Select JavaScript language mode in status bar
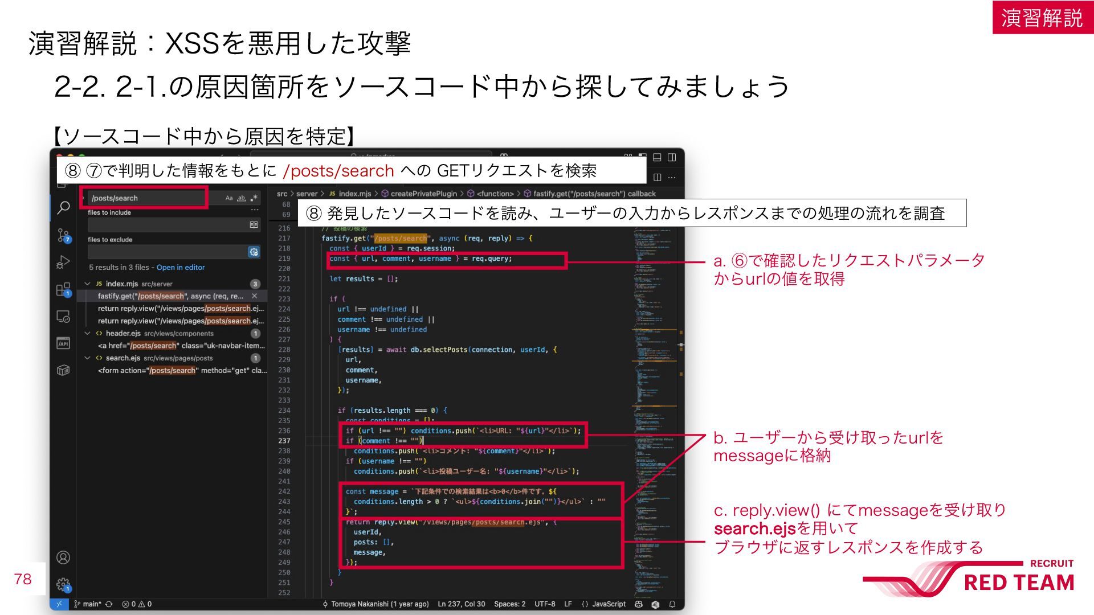The width and height of the screenshot is (1094, 615). click(609, 604)
